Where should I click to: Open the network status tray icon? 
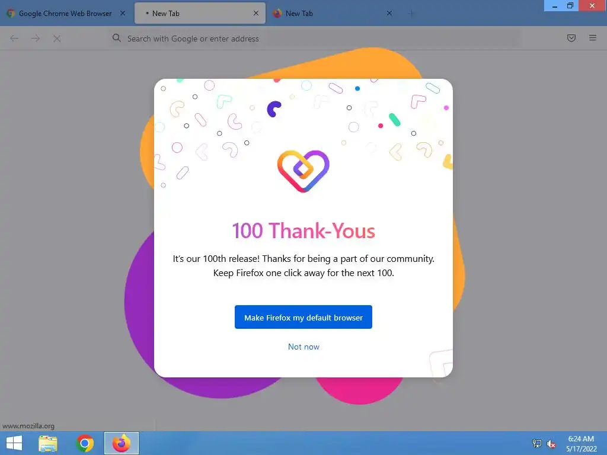pos(537,443)
